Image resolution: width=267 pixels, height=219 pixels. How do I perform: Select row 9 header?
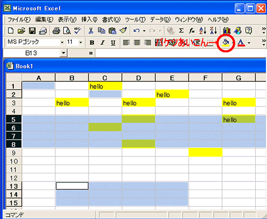tap(14, 153)
